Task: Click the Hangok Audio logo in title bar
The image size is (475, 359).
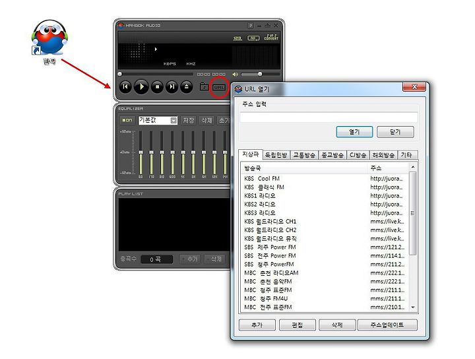Action: point(121,26)
